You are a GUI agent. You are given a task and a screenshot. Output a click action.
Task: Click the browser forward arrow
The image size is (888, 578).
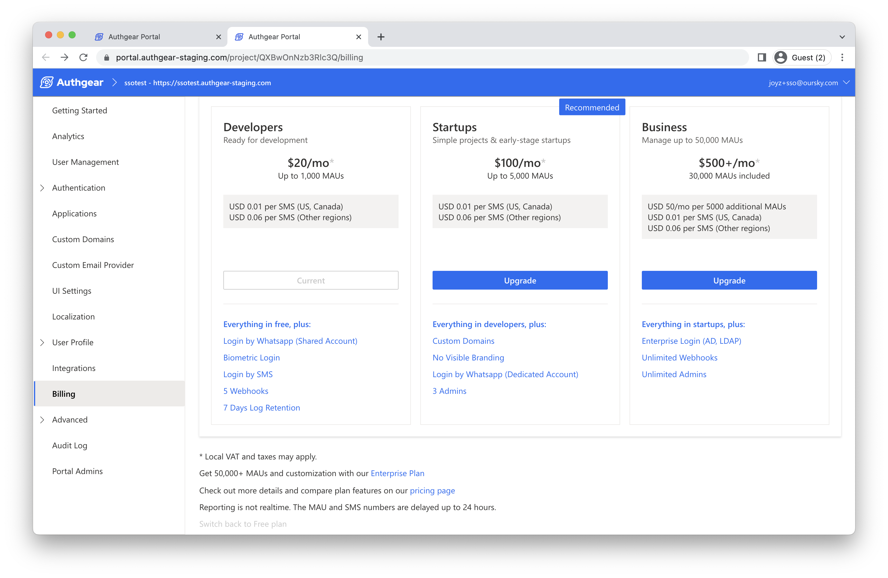pos(64,57)
